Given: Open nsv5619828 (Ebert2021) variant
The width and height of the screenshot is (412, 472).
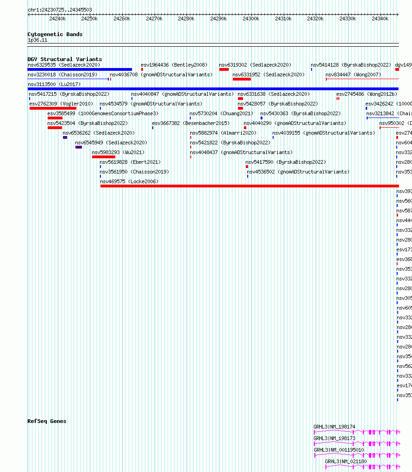Looking at the screenshot, I should coord(131,162).
